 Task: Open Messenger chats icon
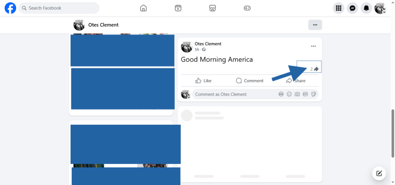pyautogui.click(x=352, y=8)
